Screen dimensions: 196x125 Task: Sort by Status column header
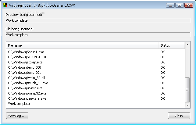[172, 45]
